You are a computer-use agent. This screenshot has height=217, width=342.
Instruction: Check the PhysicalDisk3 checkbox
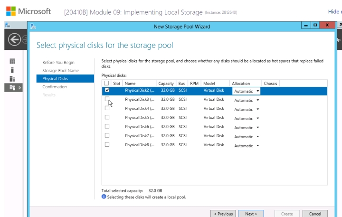point(107,99)
